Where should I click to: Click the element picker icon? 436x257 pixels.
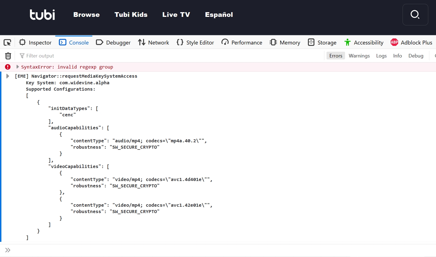pyautogui.click(x=7, y=43)
